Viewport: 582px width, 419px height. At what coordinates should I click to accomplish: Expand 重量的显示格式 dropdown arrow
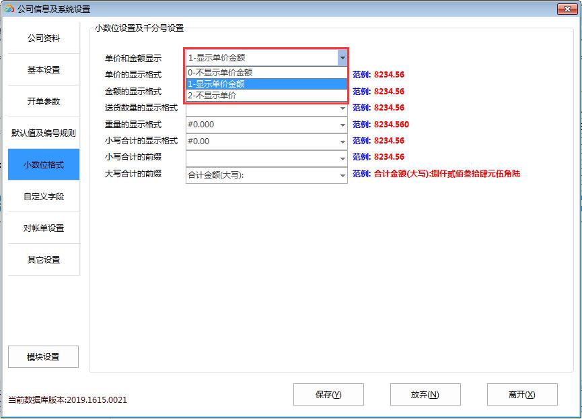click(x=342, y=125)
